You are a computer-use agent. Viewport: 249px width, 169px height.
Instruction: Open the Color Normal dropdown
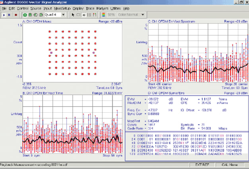pos(143,15)
